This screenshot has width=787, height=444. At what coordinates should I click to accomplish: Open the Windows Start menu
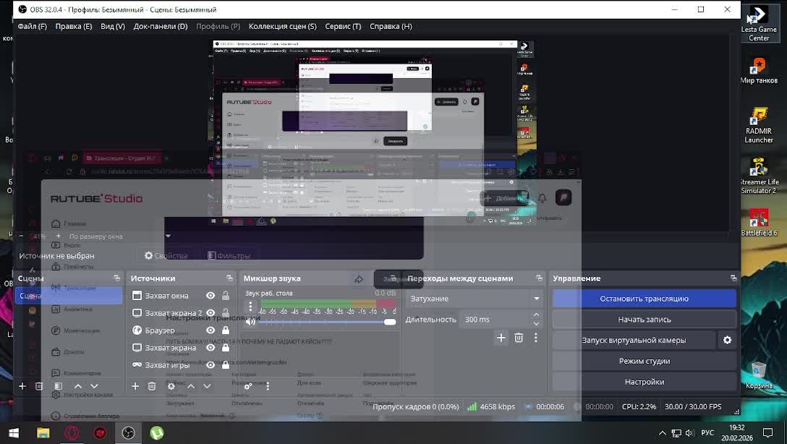pyautogui.click(x=14, y=432)
